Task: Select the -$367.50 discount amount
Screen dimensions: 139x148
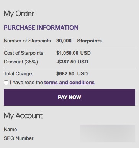Action: [x=66, y=62]
